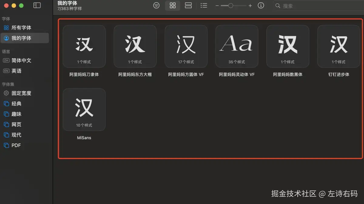Toggle the sidebar visibility icon
364x204 pixels.
[37, 5]
